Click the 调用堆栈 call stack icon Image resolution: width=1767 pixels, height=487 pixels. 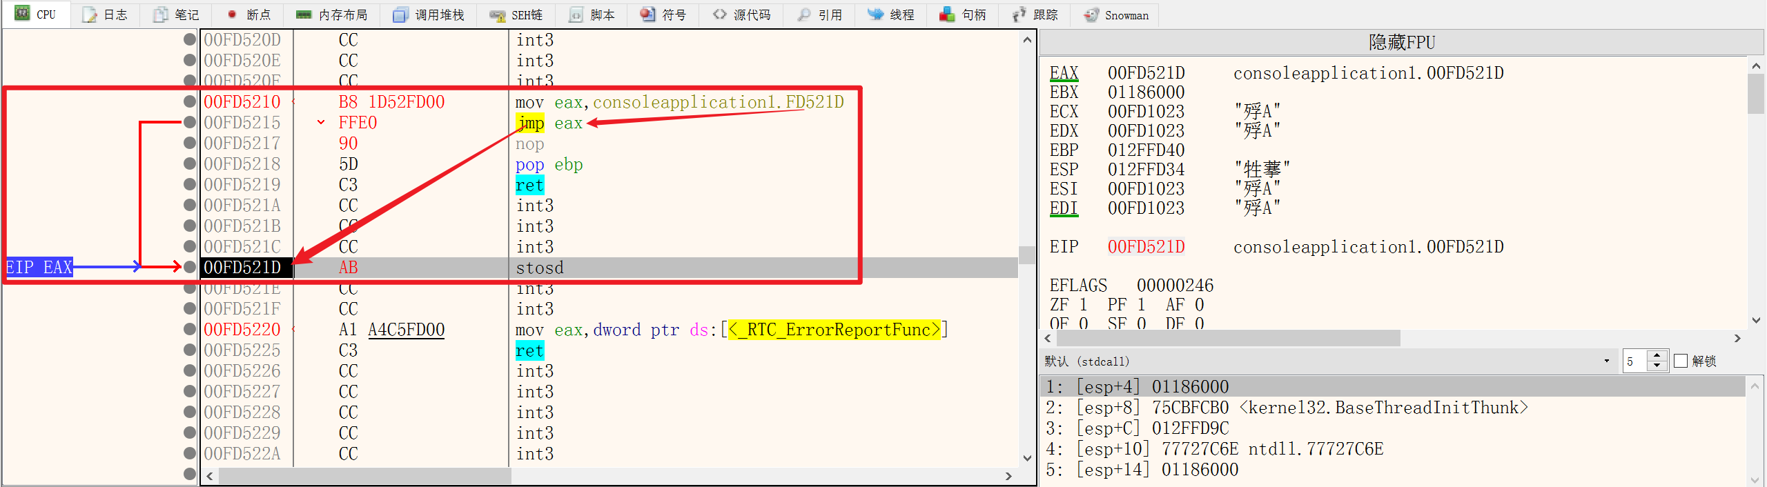pos(400,14)
